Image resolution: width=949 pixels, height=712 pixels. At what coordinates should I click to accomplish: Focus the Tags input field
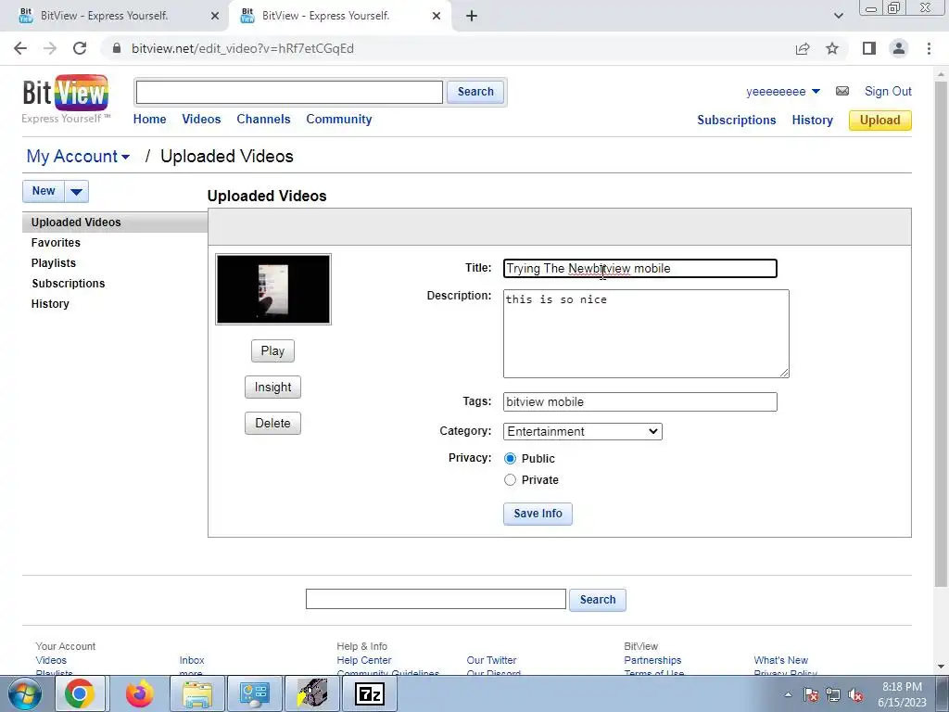point(640,402)
